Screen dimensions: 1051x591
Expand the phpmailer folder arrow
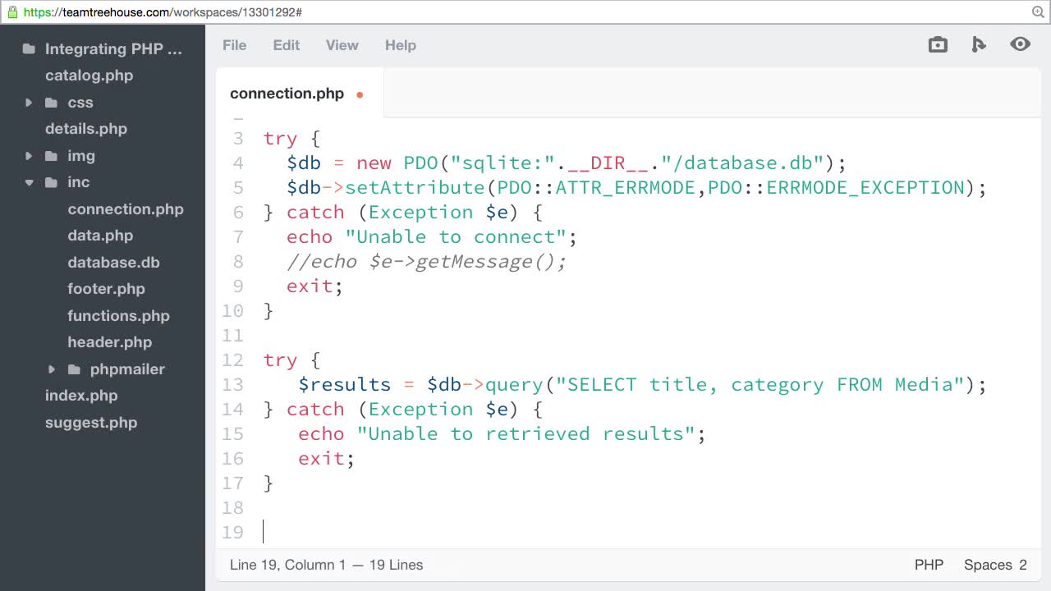tap(52, 369)
